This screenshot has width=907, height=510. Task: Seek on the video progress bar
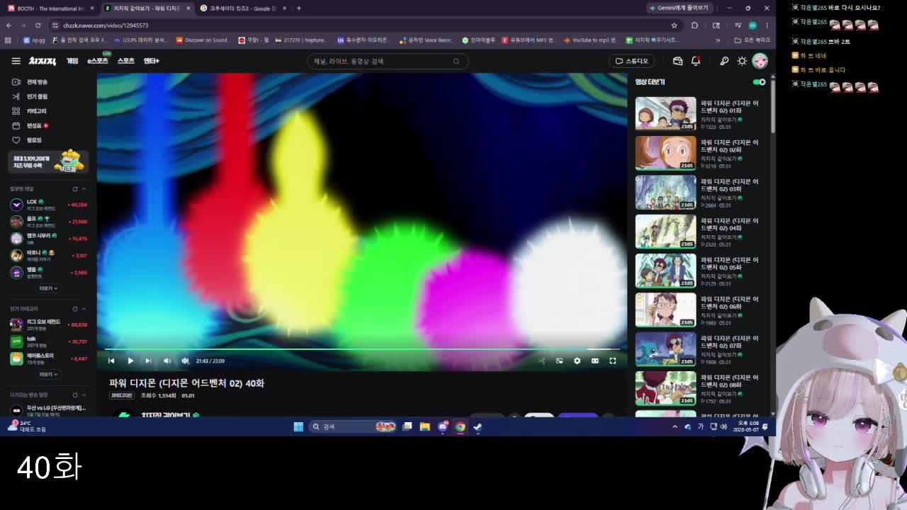(362, 349)
